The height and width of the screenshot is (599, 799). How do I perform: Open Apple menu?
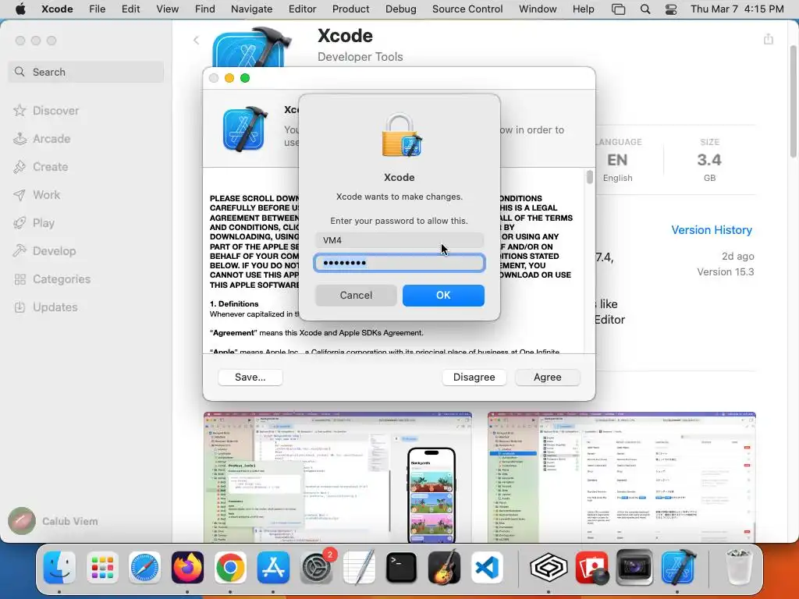[x=20, y=9]
